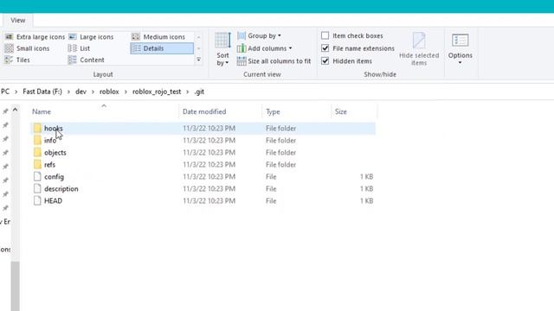
Task: Open the Group by dropdown
Action: (260, 35)
